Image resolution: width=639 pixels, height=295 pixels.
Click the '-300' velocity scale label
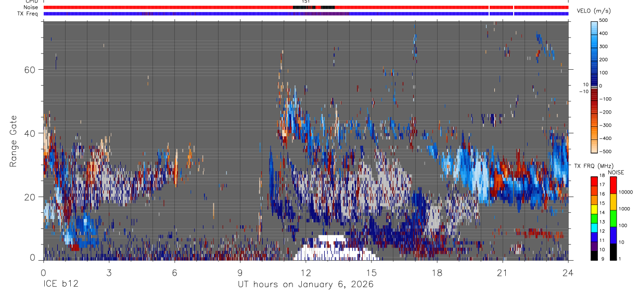pyautogui.click(x=605, y=125)
